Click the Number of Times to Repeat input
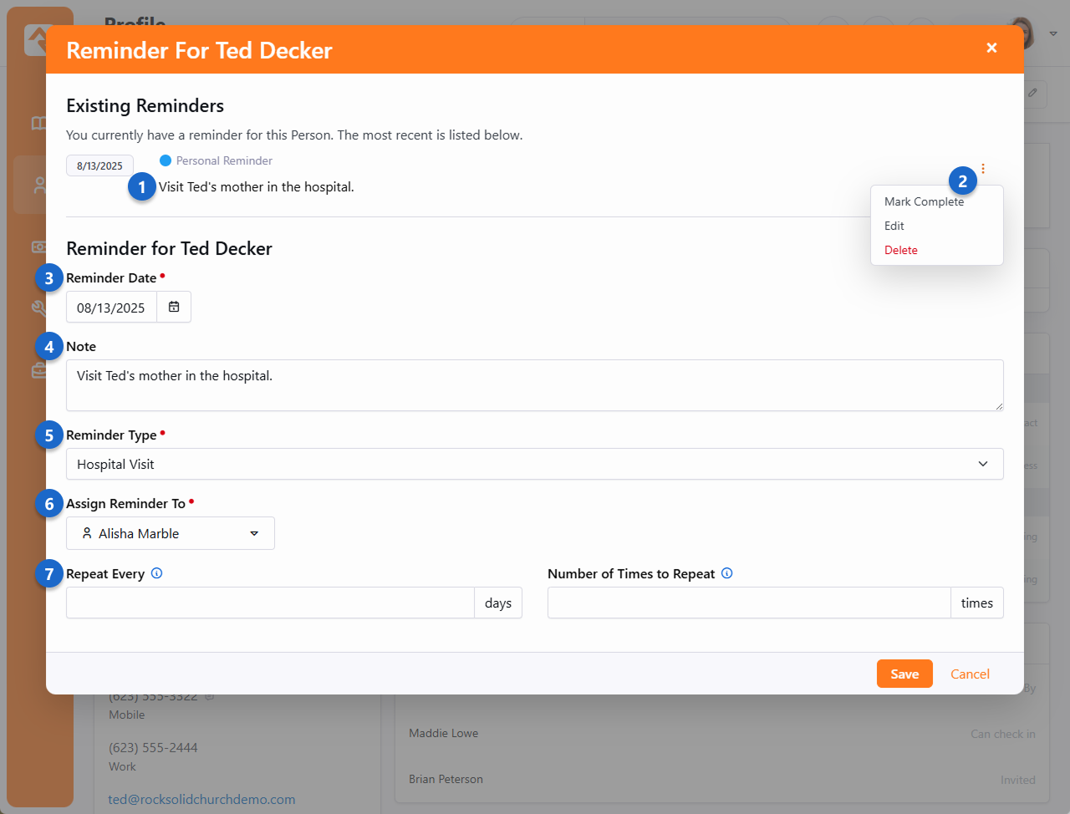 click(748, 603)
